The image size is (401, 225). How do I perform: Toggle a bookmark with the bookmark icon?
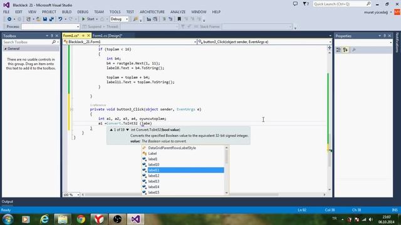click(179, 19)
